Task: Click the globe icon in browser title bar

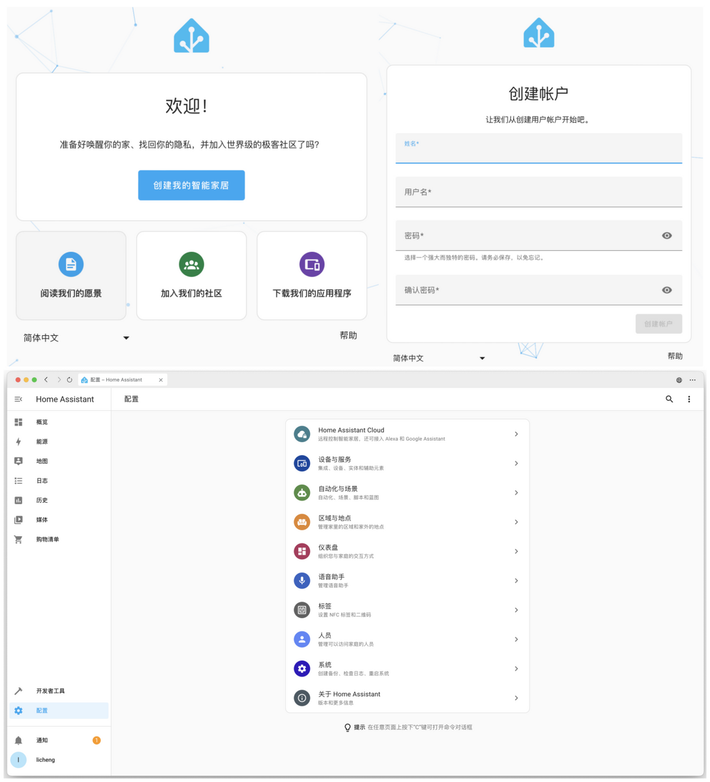Action: [679, 380]
